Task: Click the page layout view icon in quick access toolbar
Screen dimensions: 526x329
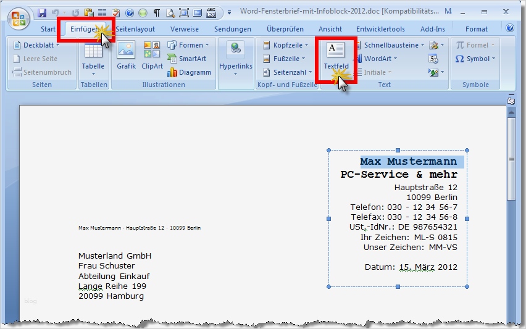Action: pyautogui.click(x=198, y=13)
